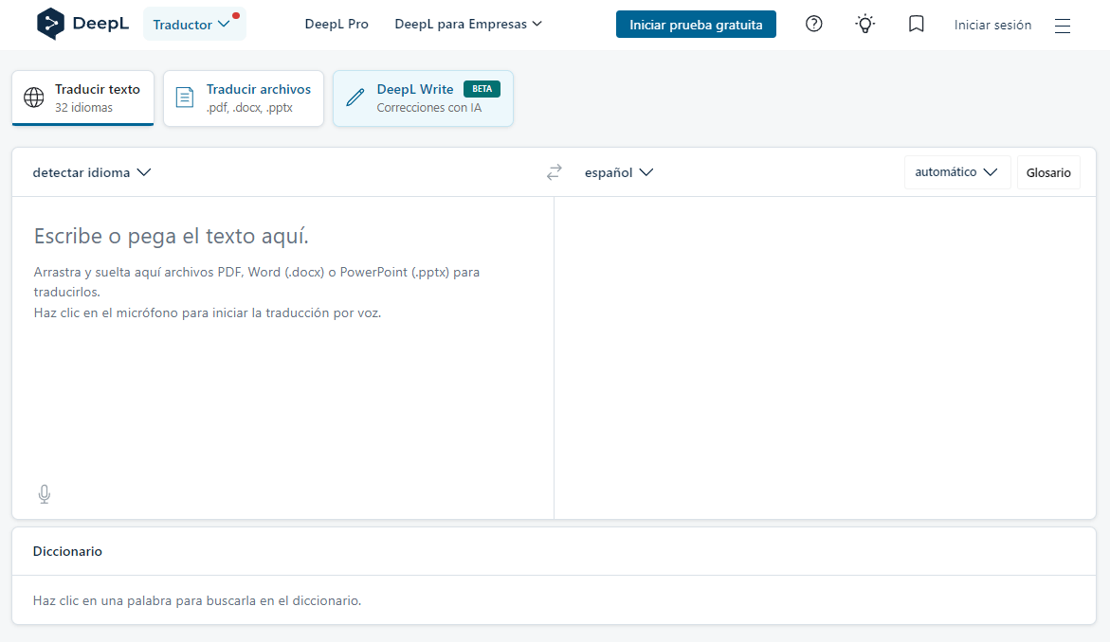Open the help question mark icon
Image resolution: width=1110 pixels, height=642 pixels.
[x=814, y=24]
